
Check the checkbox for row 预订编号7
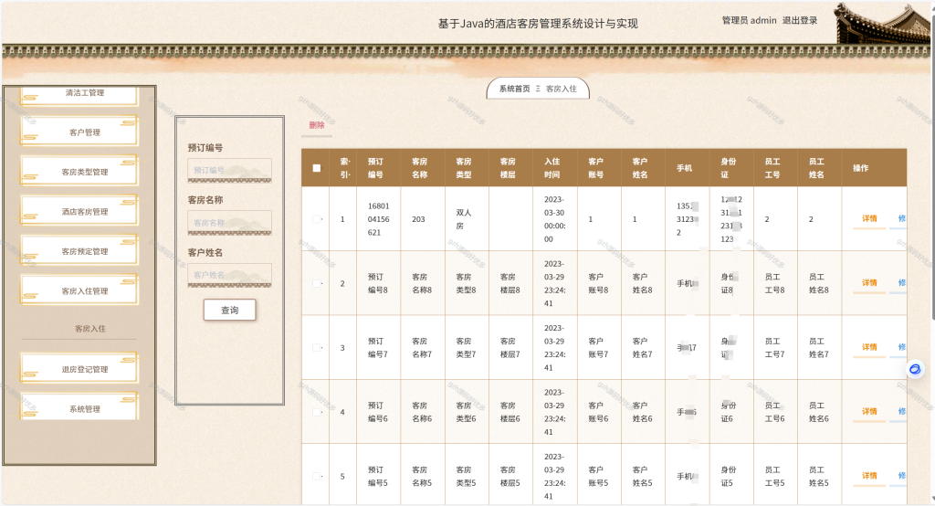317,348
